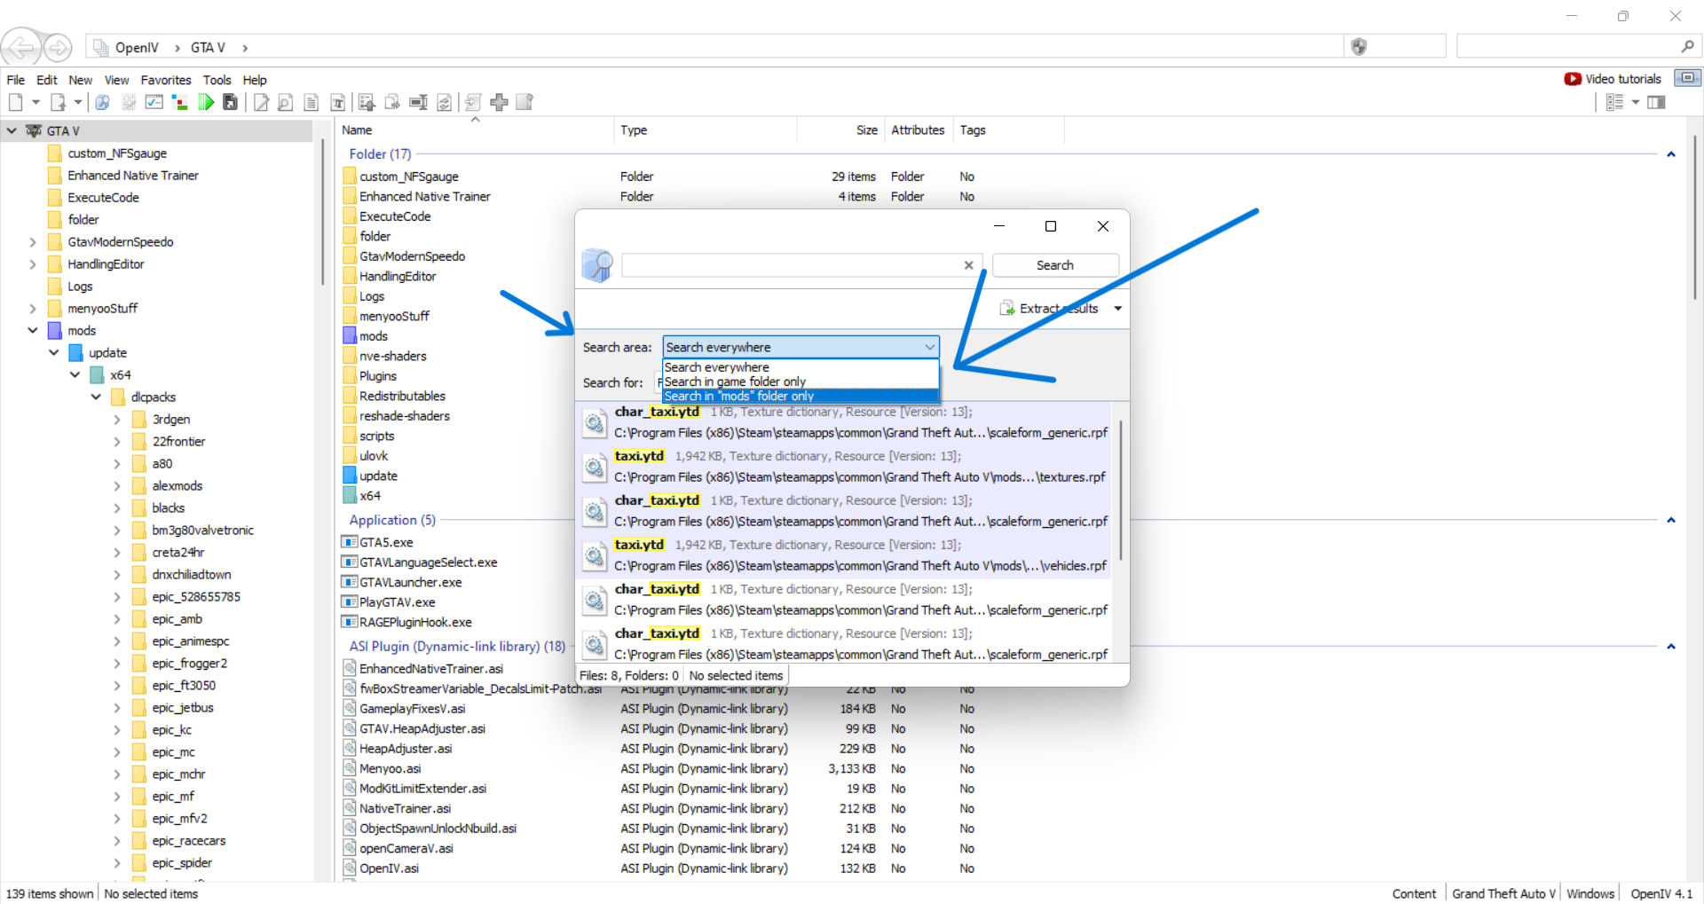The image size is (1704, 904).
Task: Click the edit page pencil toolbar icon
Action: click(261, 102)
